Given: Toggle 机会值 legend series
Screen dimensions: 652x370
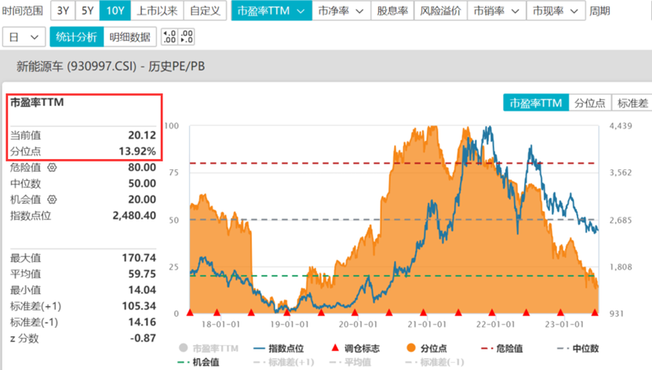Looking at the screenshot, I should pos(199,362).
